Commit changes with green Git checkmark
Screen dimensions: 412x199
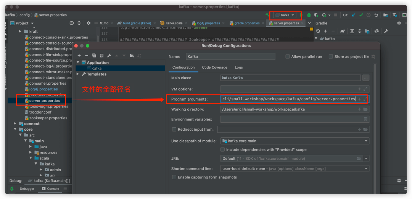pos(361,15)
